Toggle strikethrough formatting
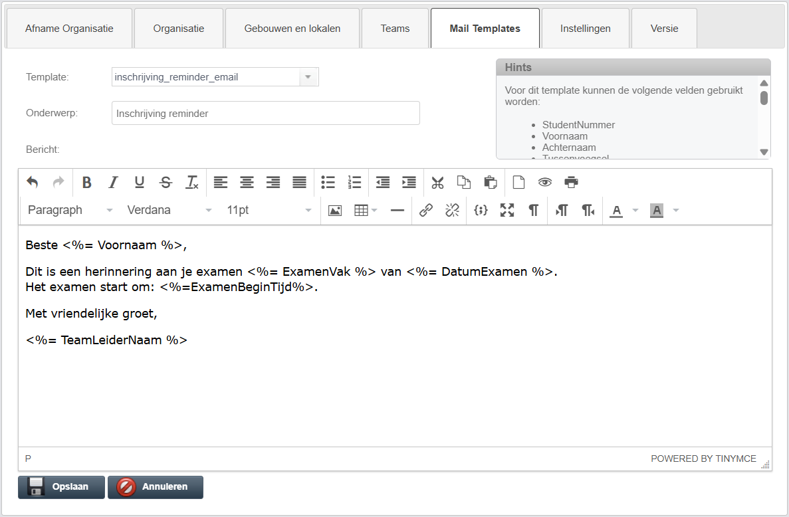 tap(166, 182)
